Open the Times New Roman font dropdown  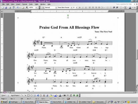coord(71,8)
